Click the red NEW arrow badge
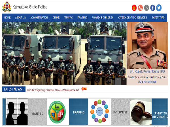 coord(84,89)
